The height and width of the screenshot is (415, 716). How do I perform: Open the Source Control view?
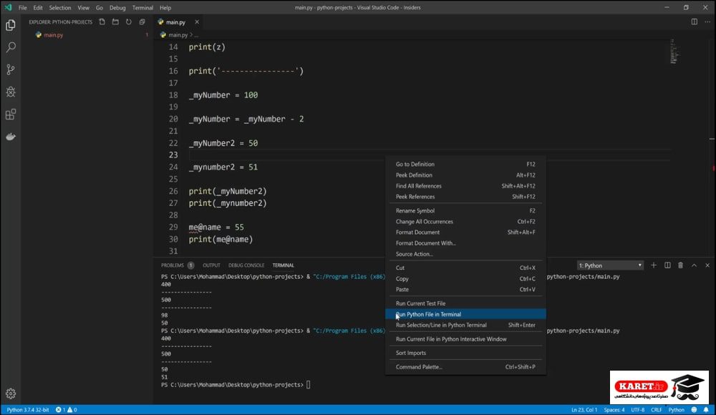[11, 69]
